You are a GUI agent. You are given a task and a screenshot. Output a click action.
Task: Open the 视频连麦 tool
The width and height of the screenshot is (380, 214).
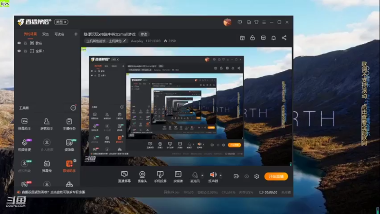tap(24, 145)
